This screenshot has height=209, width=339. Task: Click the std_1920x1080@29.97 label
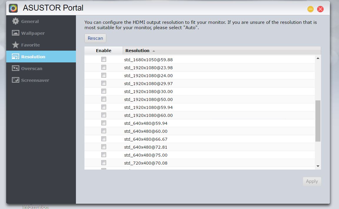[x=148, y=84]
